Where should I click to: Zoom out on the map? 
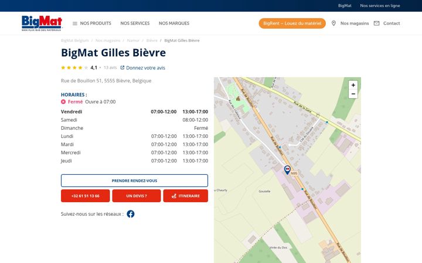tap(353, 94)
